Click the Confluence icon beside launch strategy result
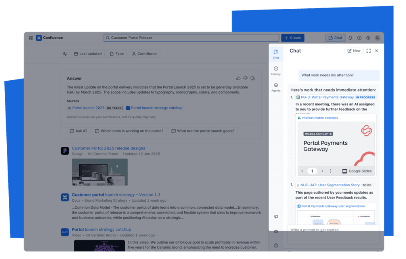Screen dimensions: 406x259 tap(65, 197)
